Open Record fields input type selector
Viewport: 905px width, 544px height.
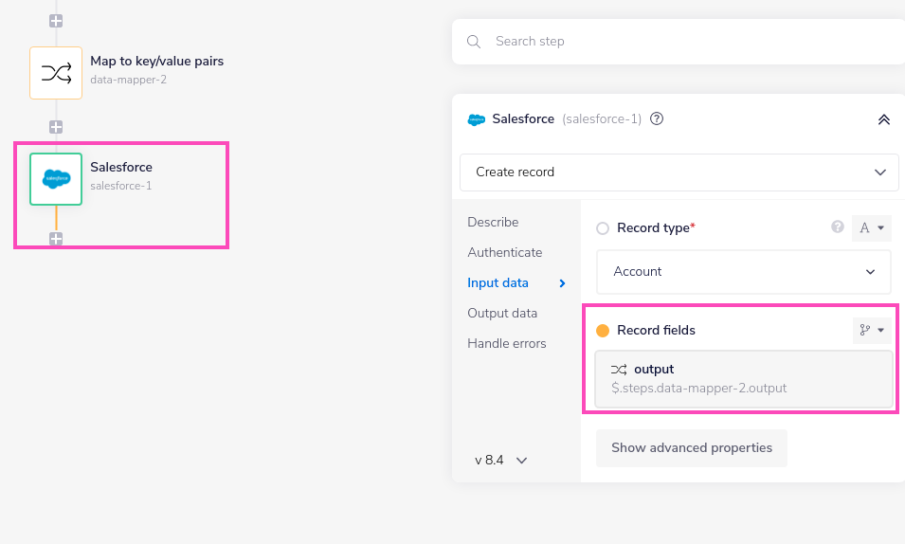872,331
